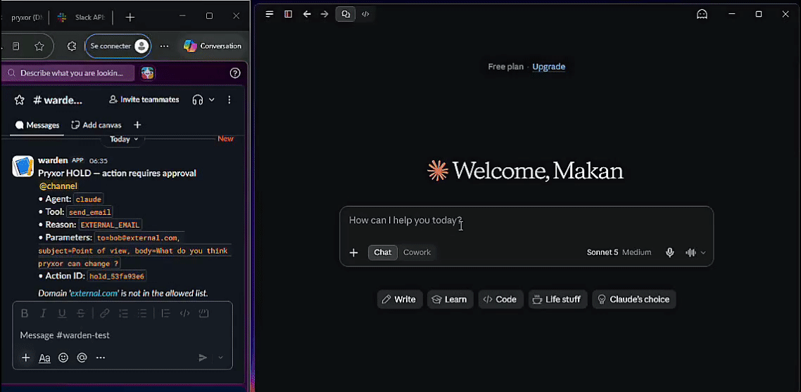Toggle strikethrough formatting in Slack composer
The width and height of the screenshot is (801, 392).
[x=81, y=313]
